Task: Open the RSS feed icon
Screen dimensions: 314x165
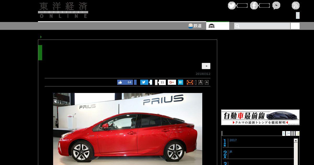Action: coord(295,5)
